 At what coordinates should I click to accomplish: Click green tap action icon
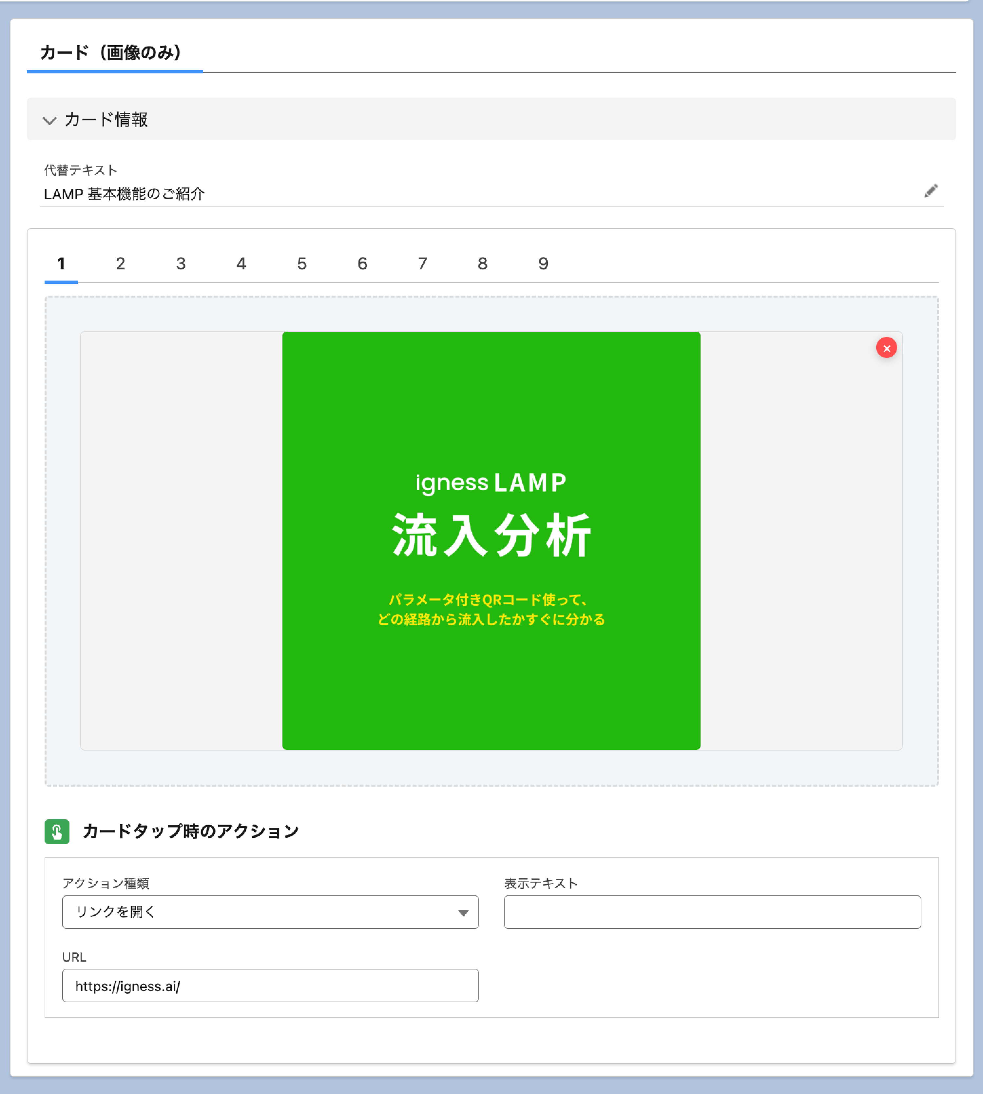[x=57, y=831]
